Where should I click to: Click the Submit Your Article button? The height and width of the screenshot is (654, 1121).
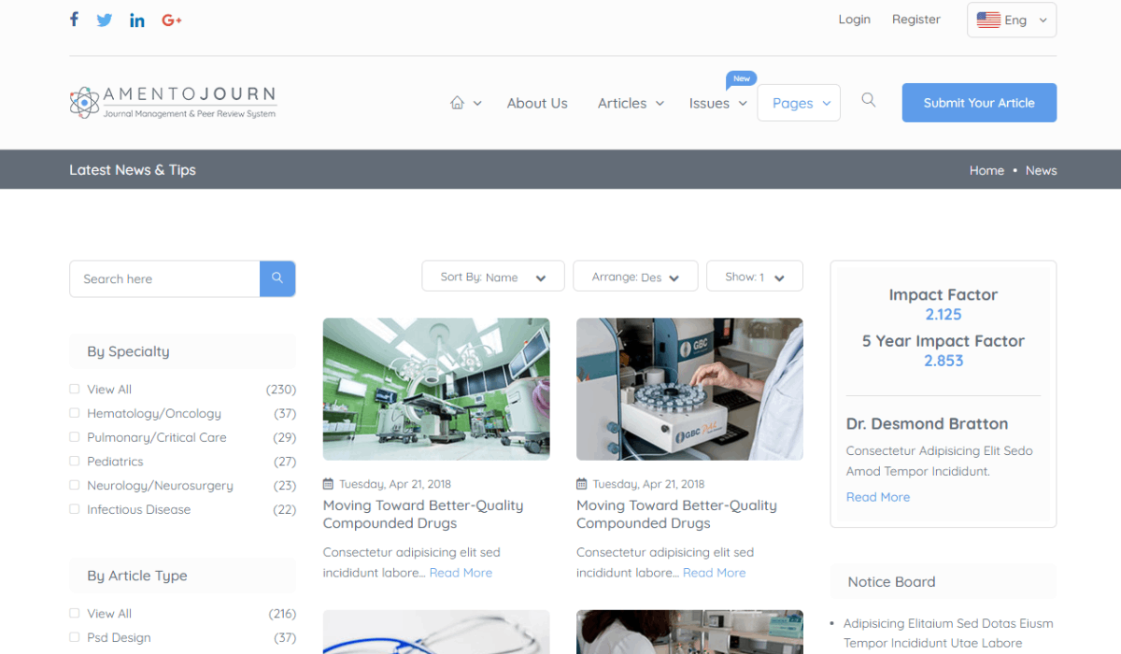[x=979, y=103]
